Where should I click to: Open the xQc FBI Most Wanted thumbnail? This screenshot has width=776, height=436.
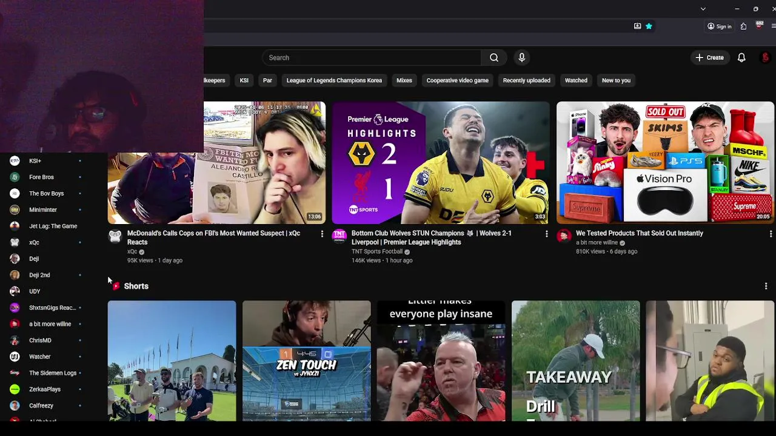point(216,162)
